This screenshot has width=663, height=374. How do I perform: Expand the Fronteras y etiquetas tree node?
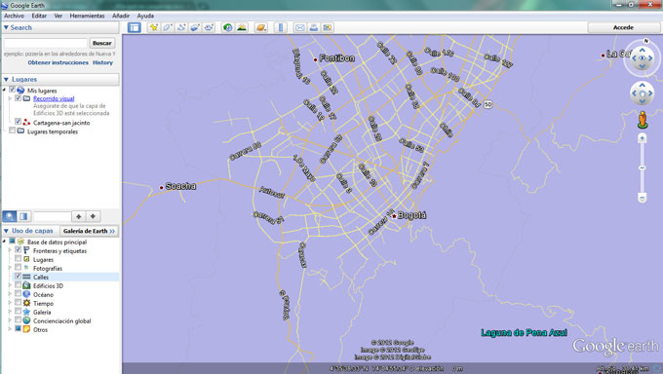click(10, 250)
